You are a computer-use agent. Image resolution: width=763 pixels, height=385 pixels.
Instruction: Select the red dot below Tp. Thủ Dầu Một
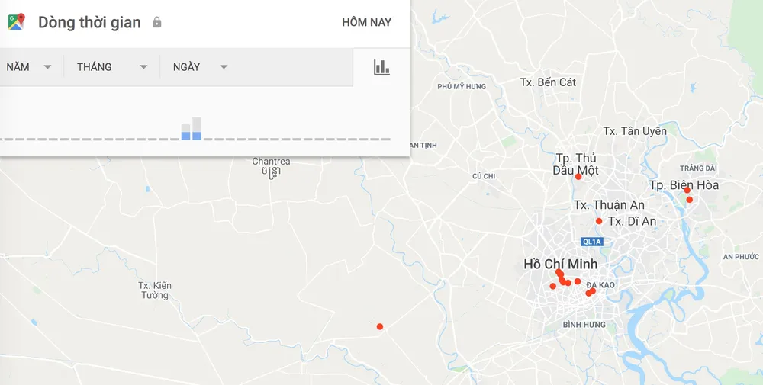tap(578, 177)
